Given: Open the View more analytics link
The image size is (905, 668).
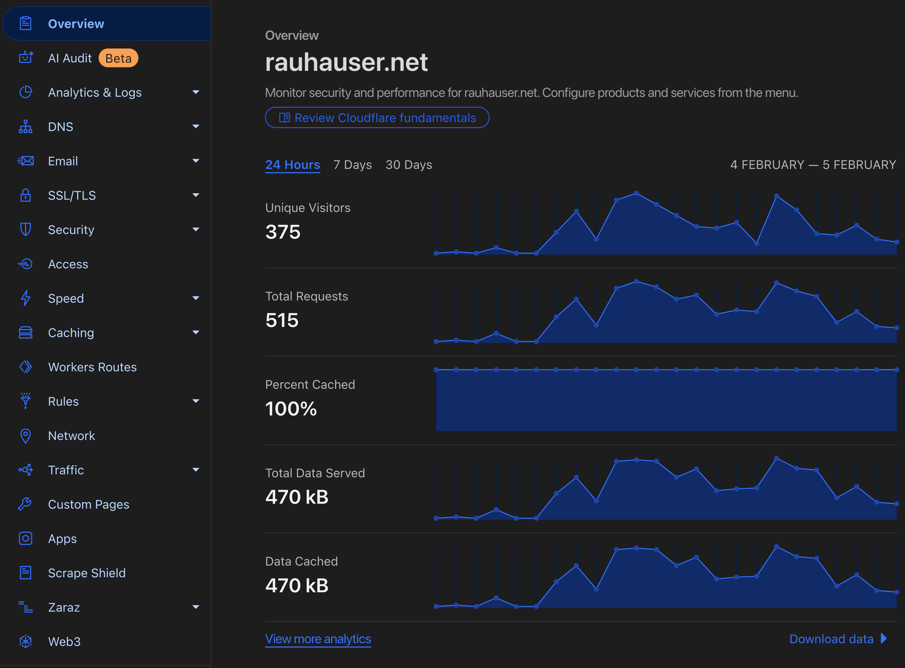Looking at the screenshot, I should [x=318, y=639].
